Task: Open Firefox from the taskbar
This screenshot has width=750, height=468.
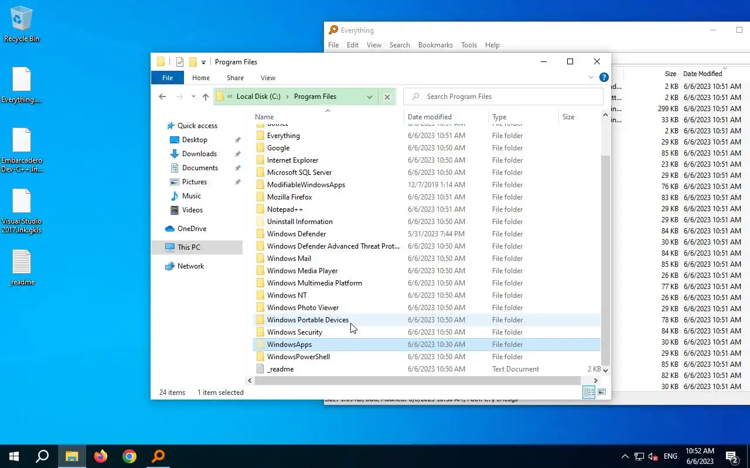Action: click(x=101, y=456)
